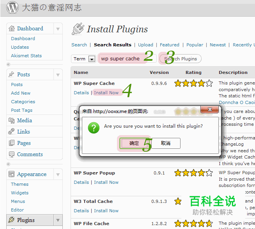The height and width of the screenshot is (229, 255).
Task: Click the site title 大猫の意淫网志
Action: point(51,8)
